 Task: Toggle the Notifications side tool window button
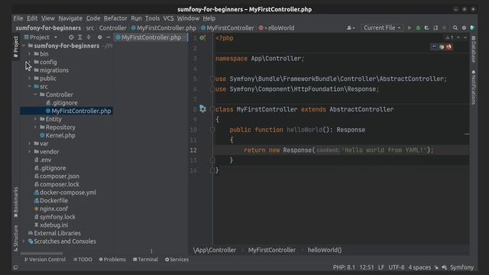[x=474, y=87]
